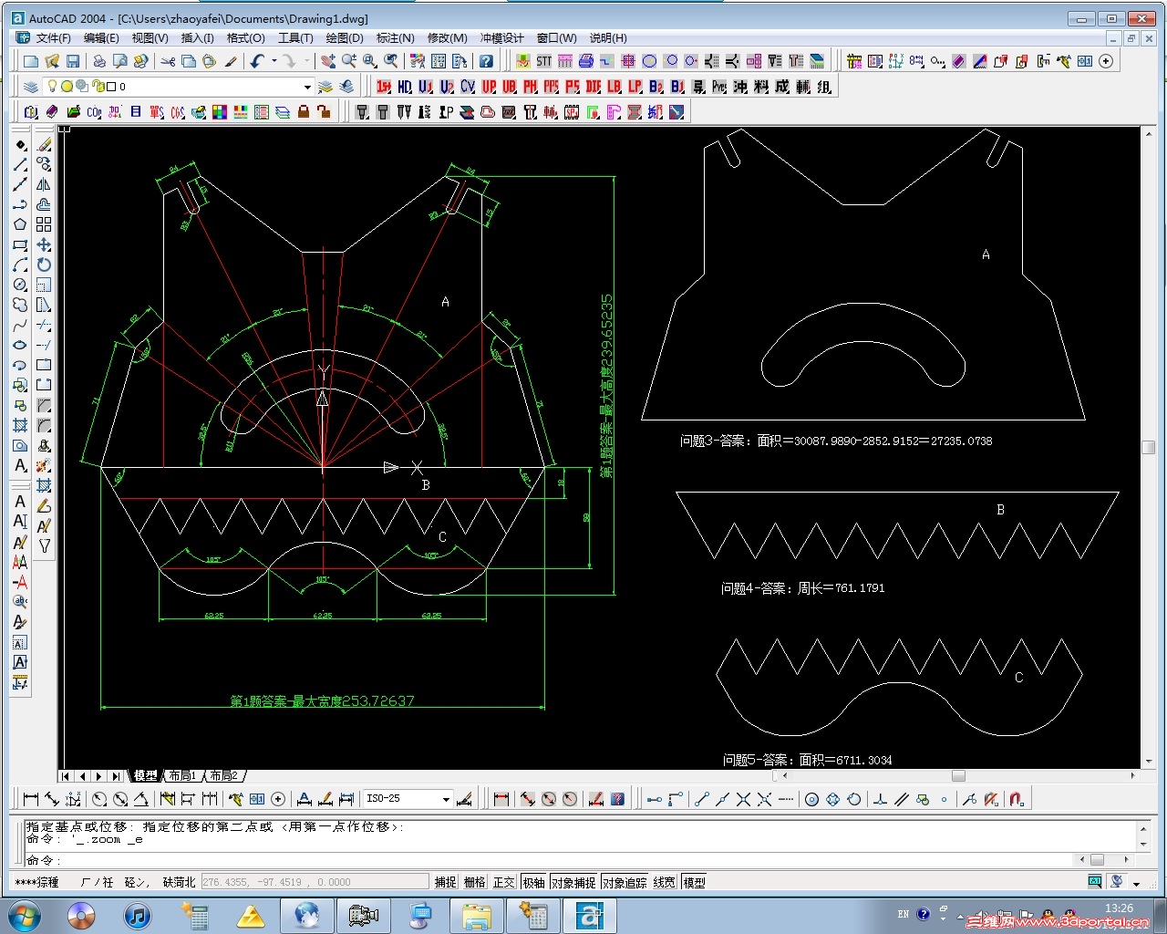Select the 模型 model tab
The height and width of the screenshot is (934, 1167).
coord(146,775)
